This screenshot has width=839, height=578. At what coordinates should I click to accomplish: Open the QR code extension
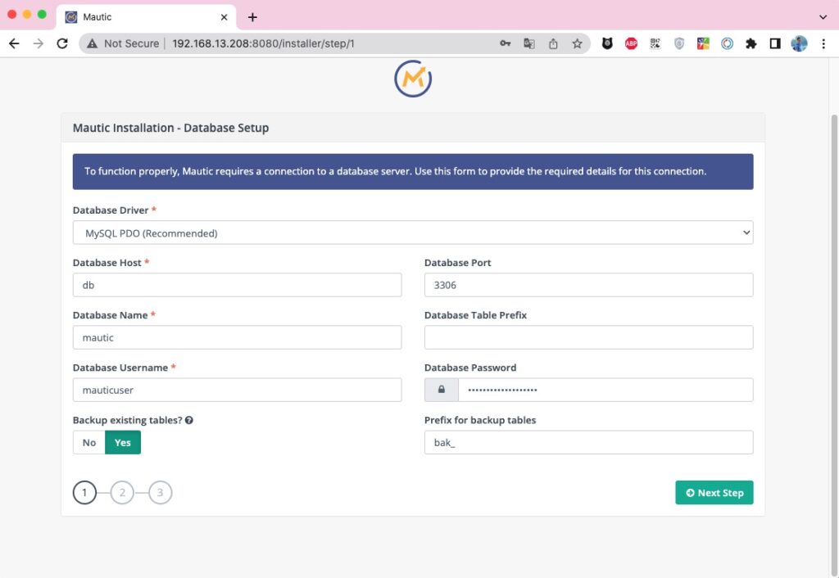coord(655,44)
